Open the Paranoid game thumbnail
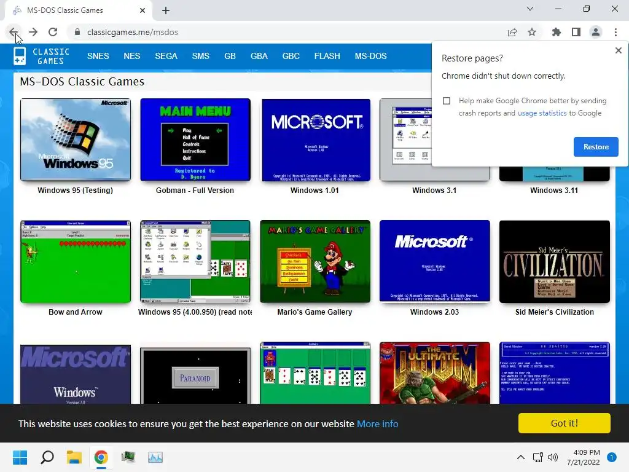Screen dimensions: 629x472 pos(195,376)
